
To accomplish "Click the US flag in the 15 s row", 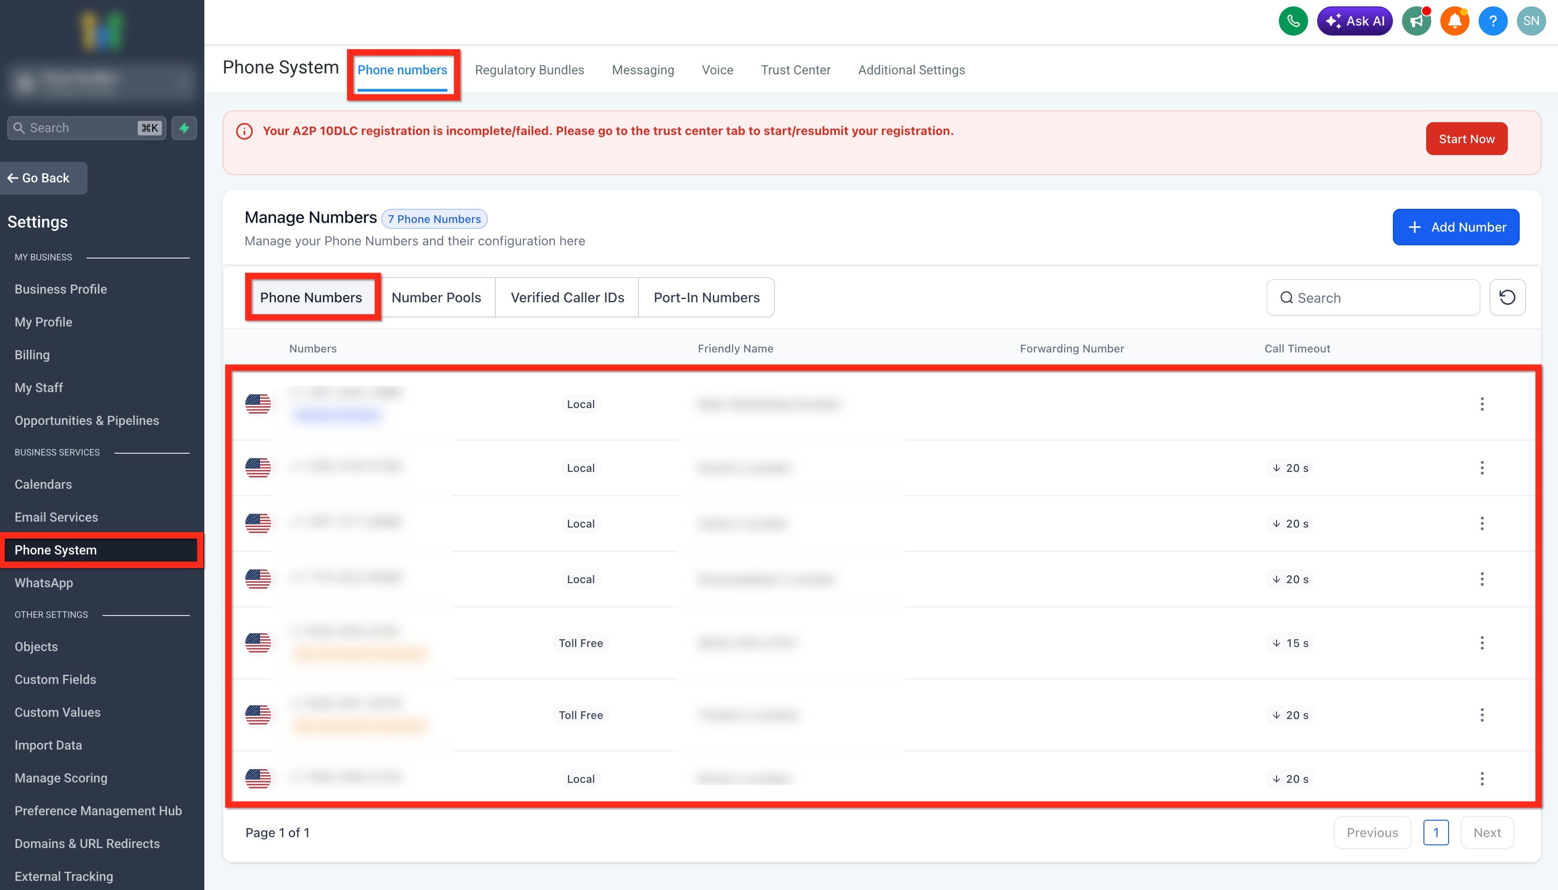I will pos(258,643).
